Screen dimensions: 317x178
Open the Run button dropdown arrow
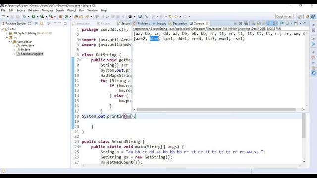coord(38,16)
